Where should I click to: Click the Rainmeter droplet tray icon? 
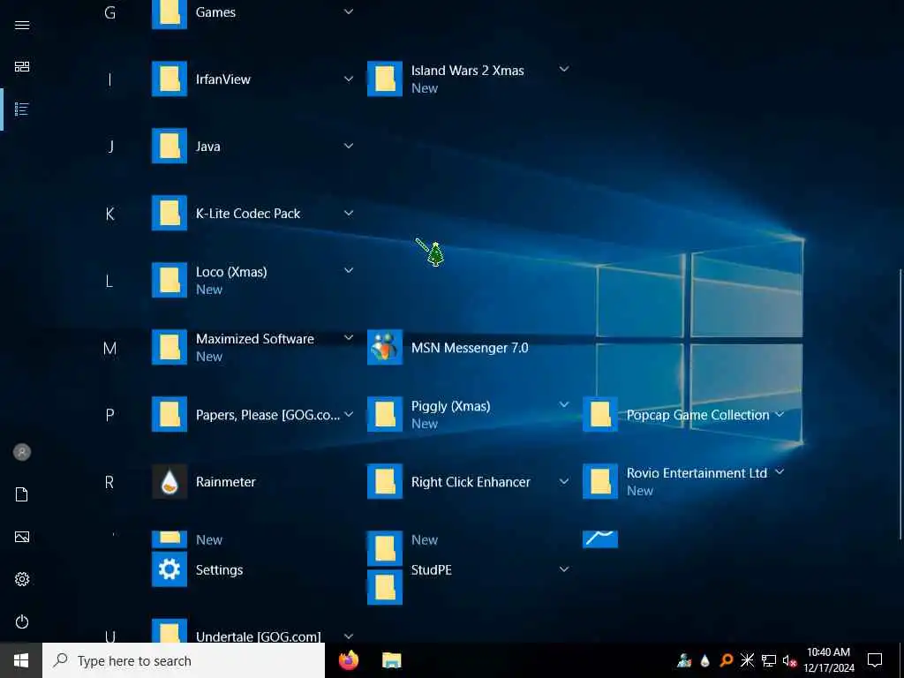[x=704, y=660]
